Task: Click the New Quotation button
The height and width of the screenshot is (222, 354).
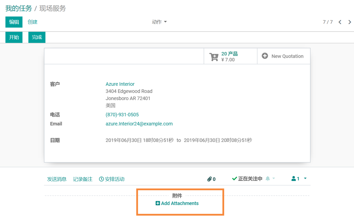Action: tap(284, 56)
